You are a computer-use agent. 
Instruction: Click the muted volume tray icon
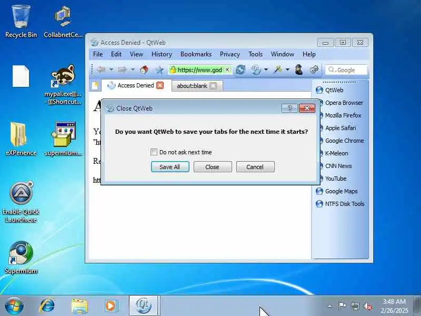click(367, 306)
